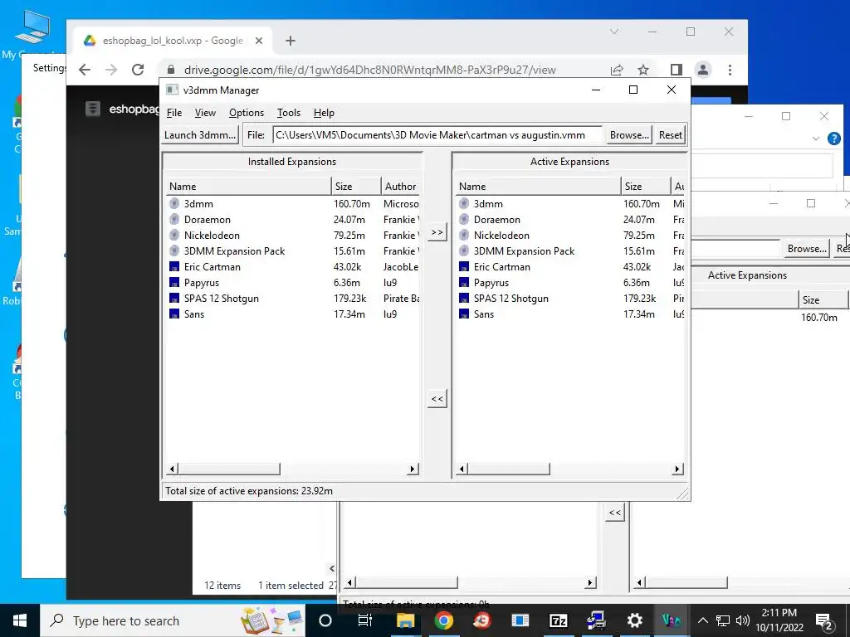Click Chrome's reload page icon
Image resolution: width=850 pixels, height=637 pixels.
(x=138, y=70)
